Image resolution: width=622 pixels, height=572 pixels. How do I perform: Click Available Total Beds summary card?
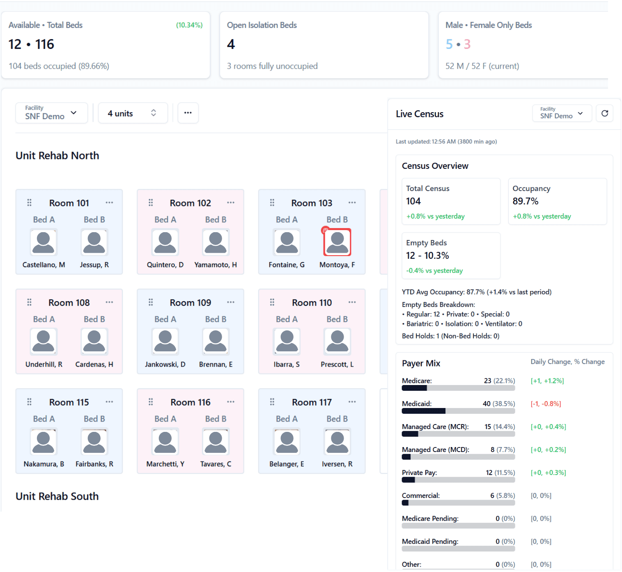[106, 45]
